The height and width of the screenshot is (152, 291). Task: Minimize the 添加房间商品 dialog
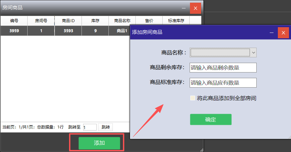click(272, 33)
